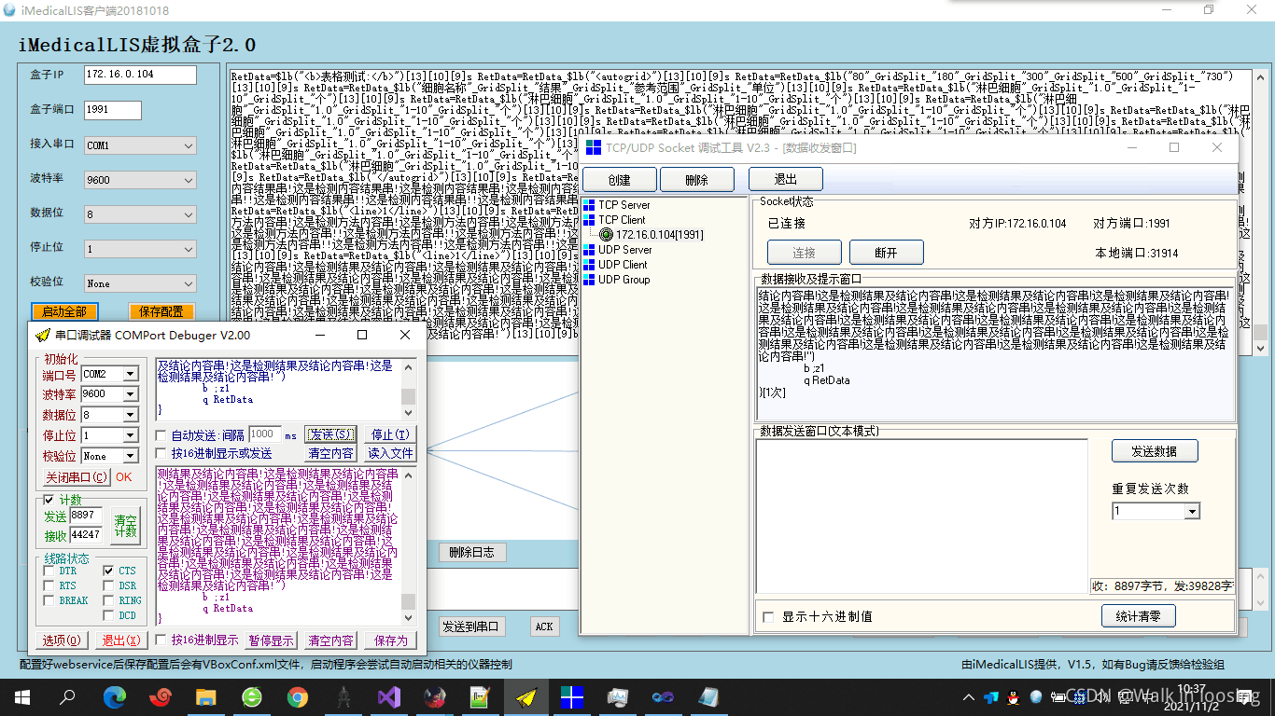Click the 数据发送窗口 text area
The width and height of the screenshot is (1275, 716).
921,515
